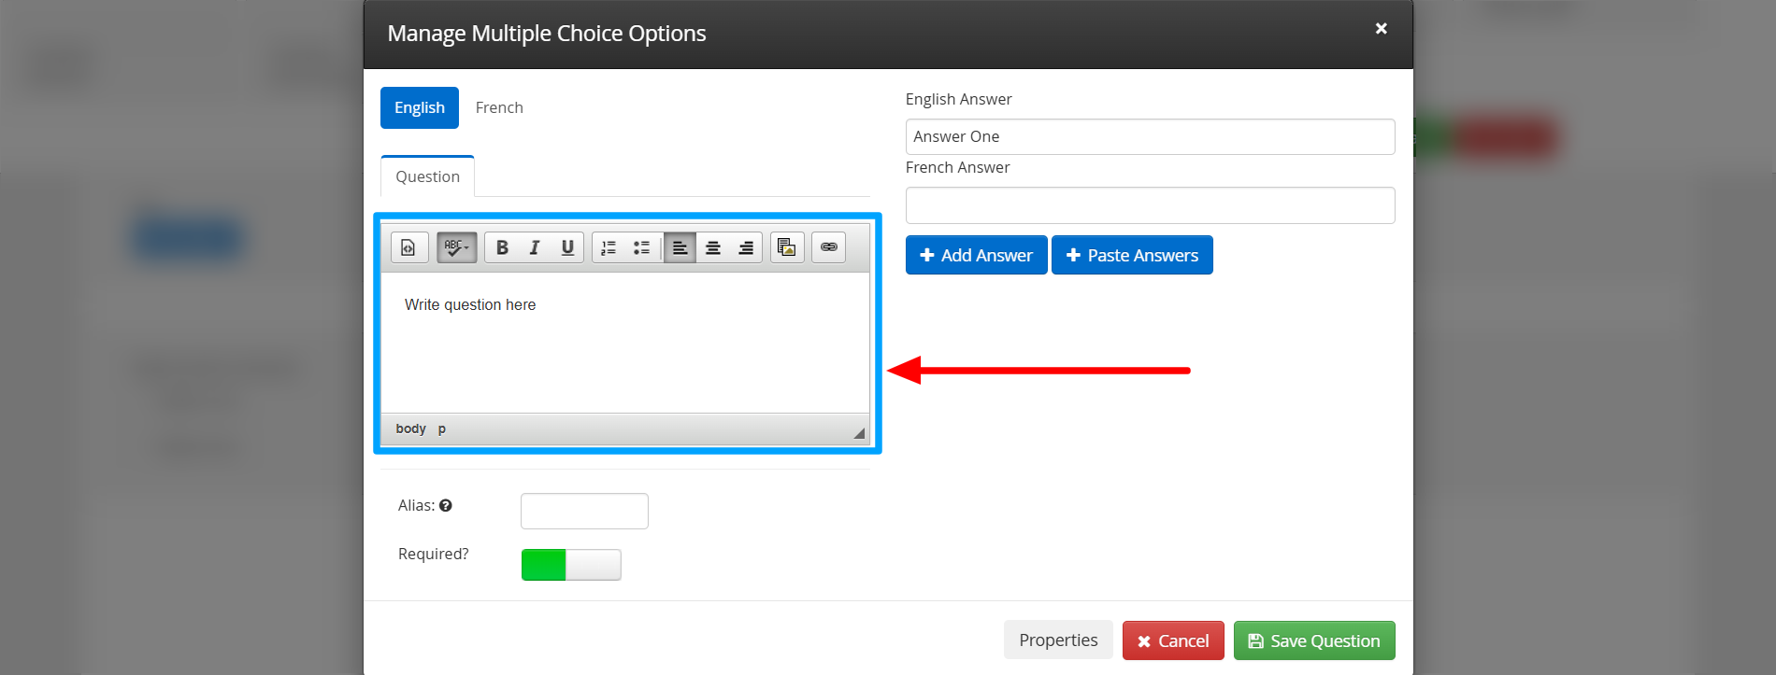The height and width of the screenshot is (675, 1776).
Task: Underline the selected question text
Action: [x=567, y=247]
